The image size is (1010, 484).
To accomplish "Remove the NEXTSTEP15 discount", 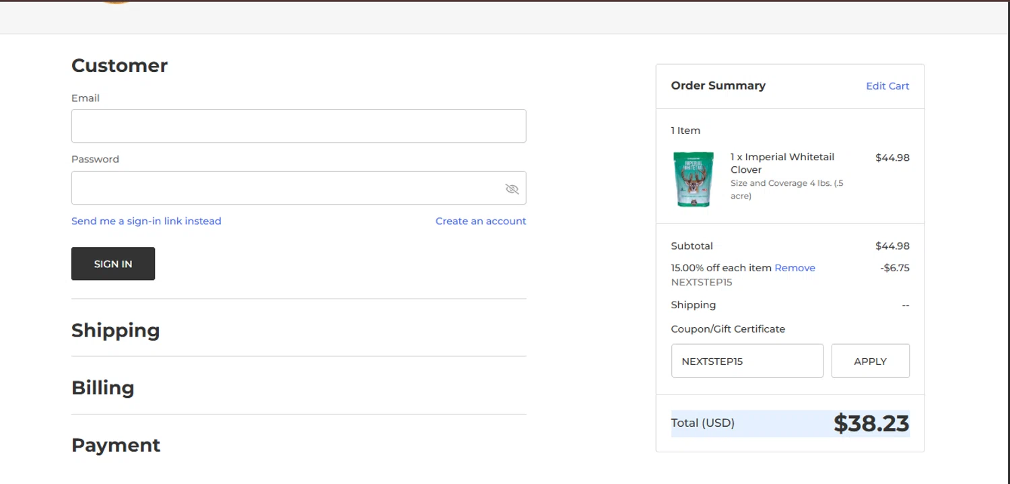I will (795, 268).
